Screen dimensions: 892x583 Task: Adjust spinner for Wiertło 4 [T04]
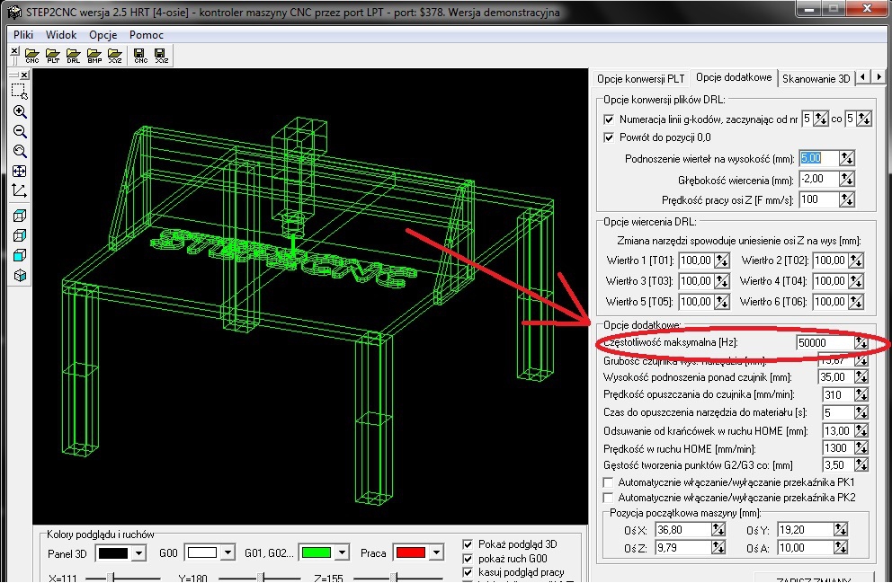pyautogui.click(x=856, y=281)
